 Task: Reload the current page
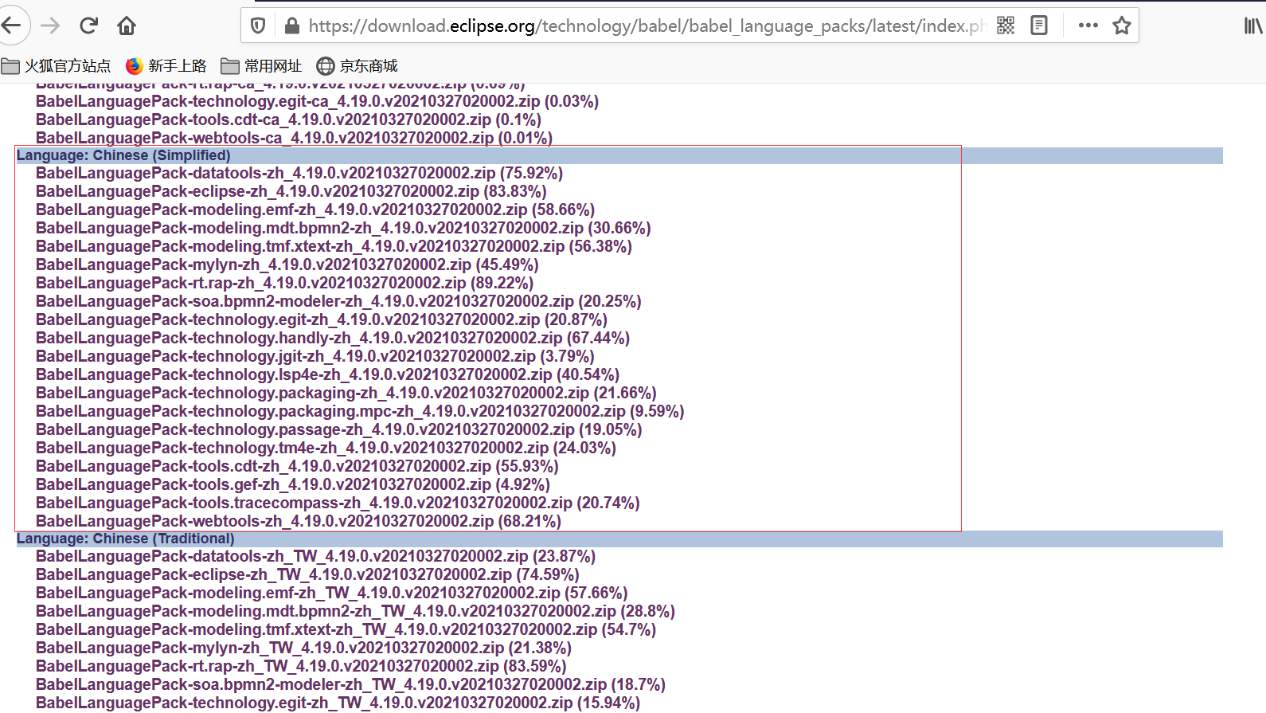(x=88, y=25)
